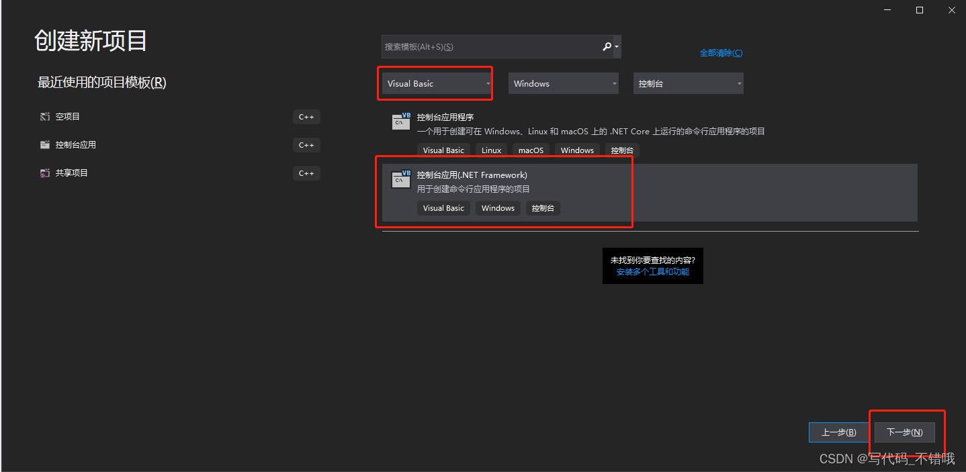Viewport: 966px width, 472px height.
Task: Select the 控制台应用程序 template title
Action: point(445,117)
